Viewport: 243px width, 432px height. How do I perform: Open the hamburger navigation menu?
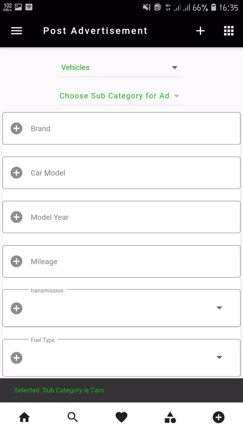[x=16, y=31]
